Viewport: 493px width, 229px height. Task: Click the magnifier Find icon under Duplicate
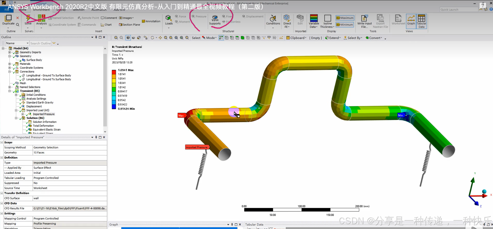[x=18, y=25]
